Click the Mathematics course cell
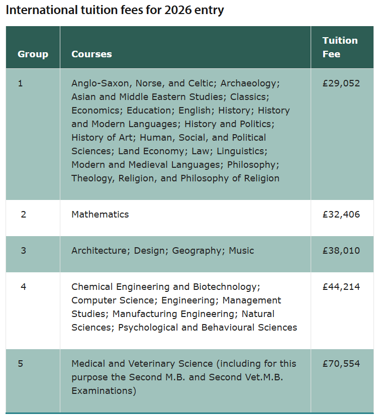 (100, 215)
